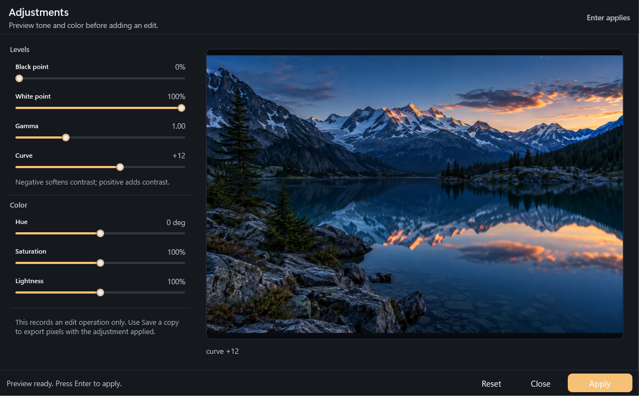Image resolution: width=639 pixels, height=396 pixels.
Task: Click the Black point slider handle
Action: click(19, 79)
